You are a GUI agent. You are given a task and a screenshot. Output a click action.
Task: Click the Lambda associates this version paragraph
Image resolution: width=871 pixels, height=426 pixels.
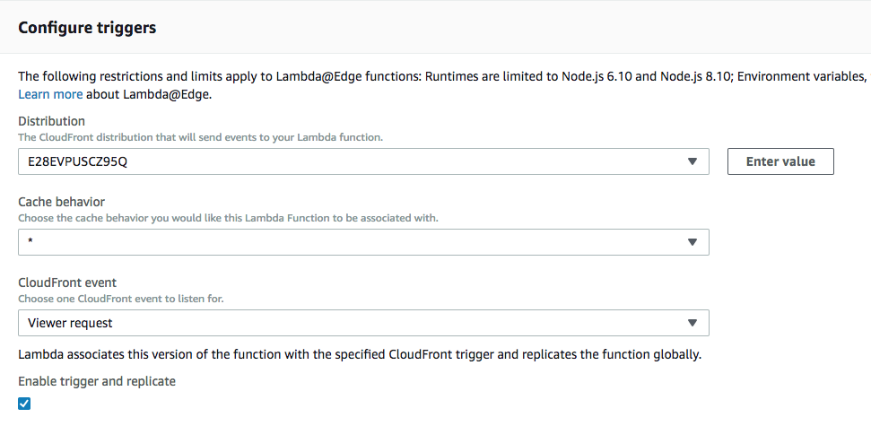click(360, 354)
